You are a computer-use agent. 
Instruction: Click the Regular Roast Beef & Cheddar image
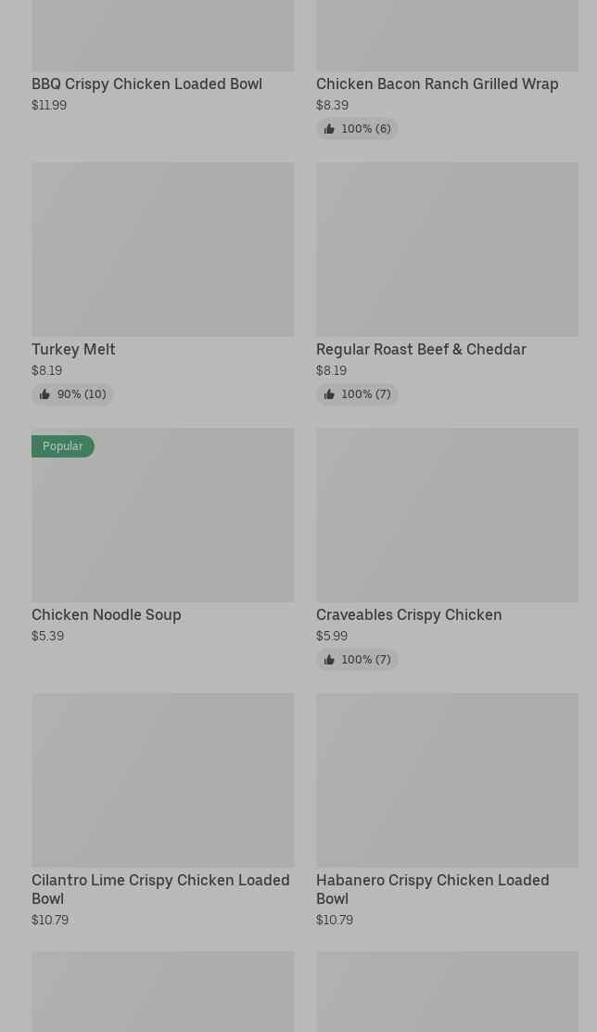click(x=447, y=249)
